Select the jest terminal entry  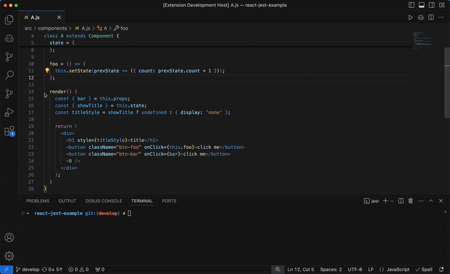point(371,201)
